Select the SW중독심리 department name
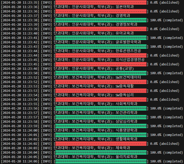The height and width of the screenshot is (164, 184). (x=125, y=95)
